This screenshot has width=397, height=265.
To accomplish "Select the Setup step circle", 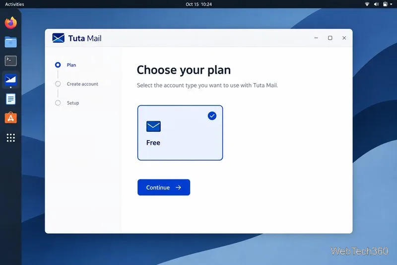I will pos(58,103).
